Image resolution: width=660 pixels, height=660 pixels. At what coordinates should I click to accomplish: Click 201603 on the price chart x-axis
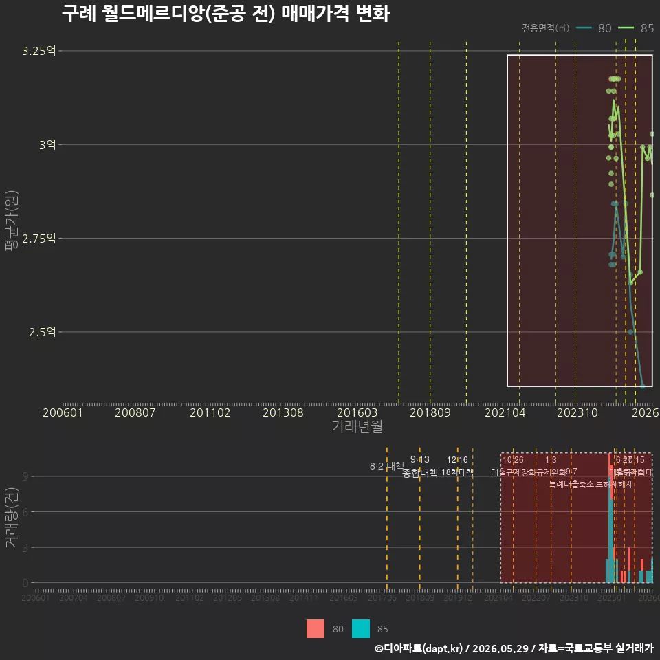[357, 412]
